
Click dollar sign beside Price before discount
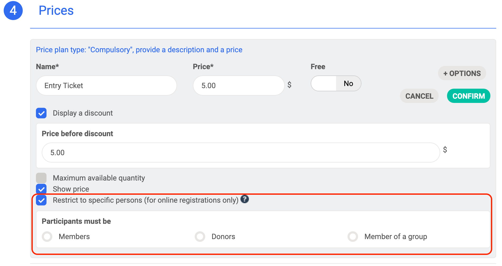tap(445, 150)
